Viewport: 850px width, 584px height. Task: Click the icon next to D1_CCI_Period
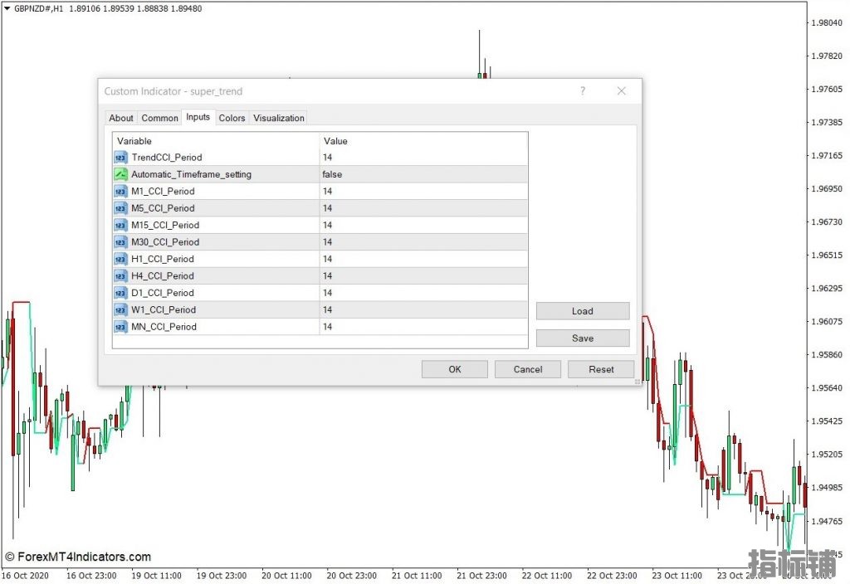[x=120, y=293]
